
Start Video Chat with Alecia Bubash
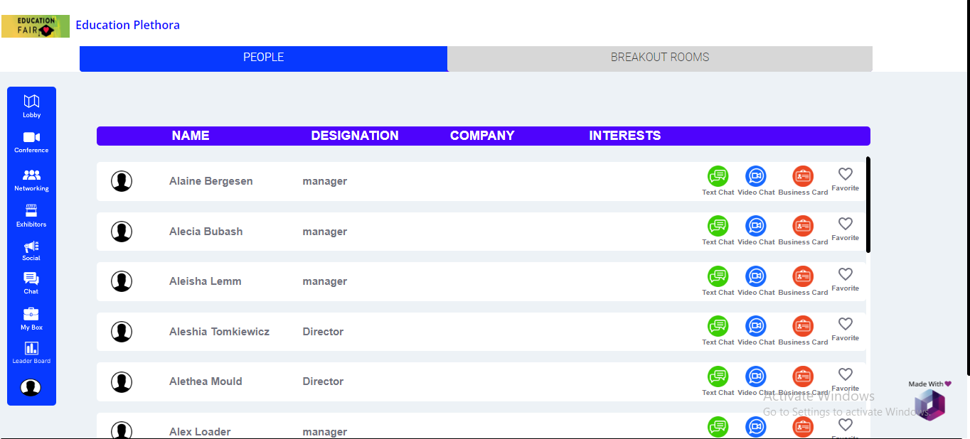click(755, 226)
